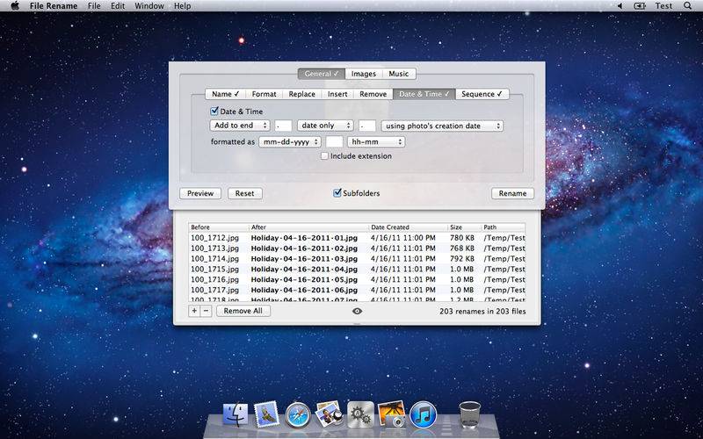Open iPhoto icon in the Dock
Image resolution: width=703 pixels, height=439 pixels.
pos(329,414)
